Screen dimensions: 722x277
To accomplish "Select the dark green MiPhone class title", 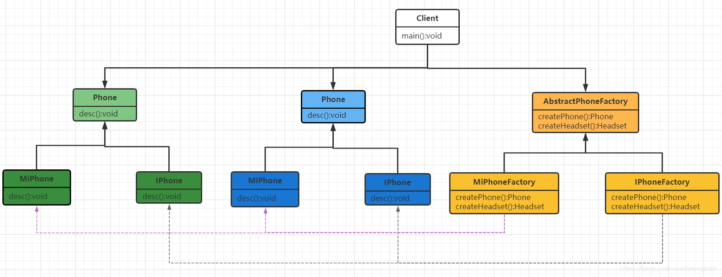I will click(37, 179).
